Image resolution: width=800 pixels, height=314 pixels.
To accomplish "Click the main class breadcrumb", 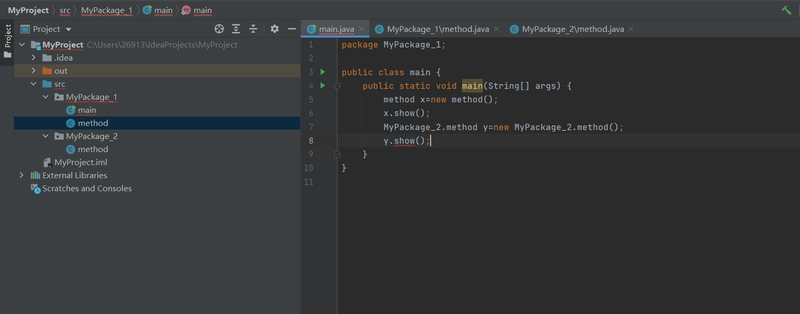I will 158,10.
